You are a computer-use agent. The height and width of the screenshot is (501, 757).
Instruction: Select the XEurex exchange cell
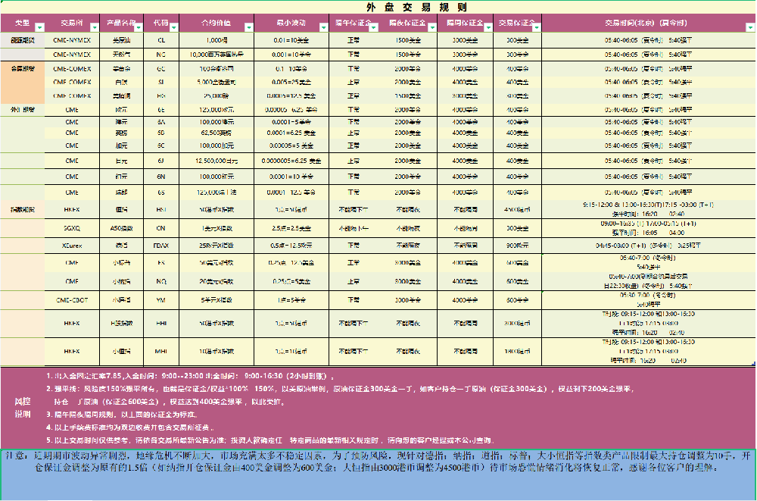tap(72, 245)
